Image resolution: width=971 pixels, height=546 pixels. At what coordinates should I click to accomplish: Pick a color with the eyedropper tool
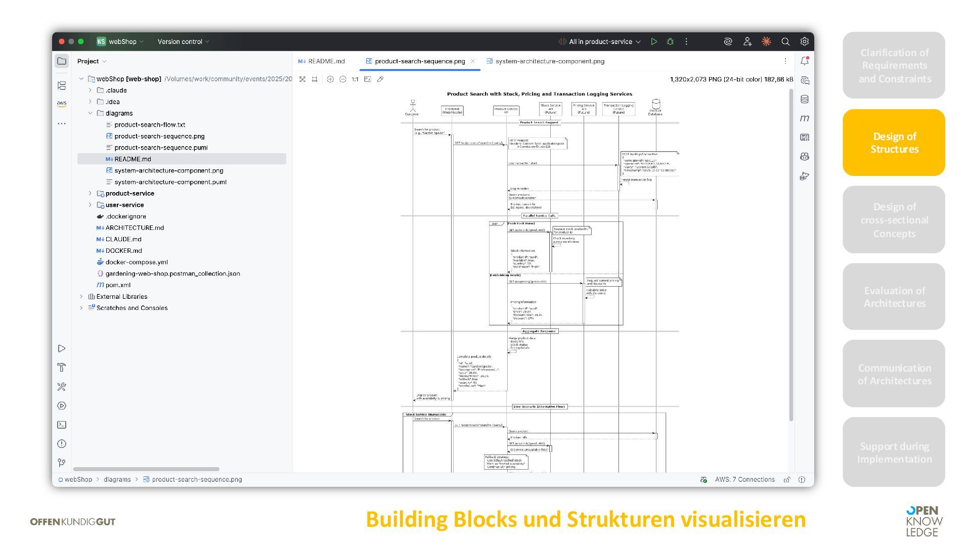point(380,79)
